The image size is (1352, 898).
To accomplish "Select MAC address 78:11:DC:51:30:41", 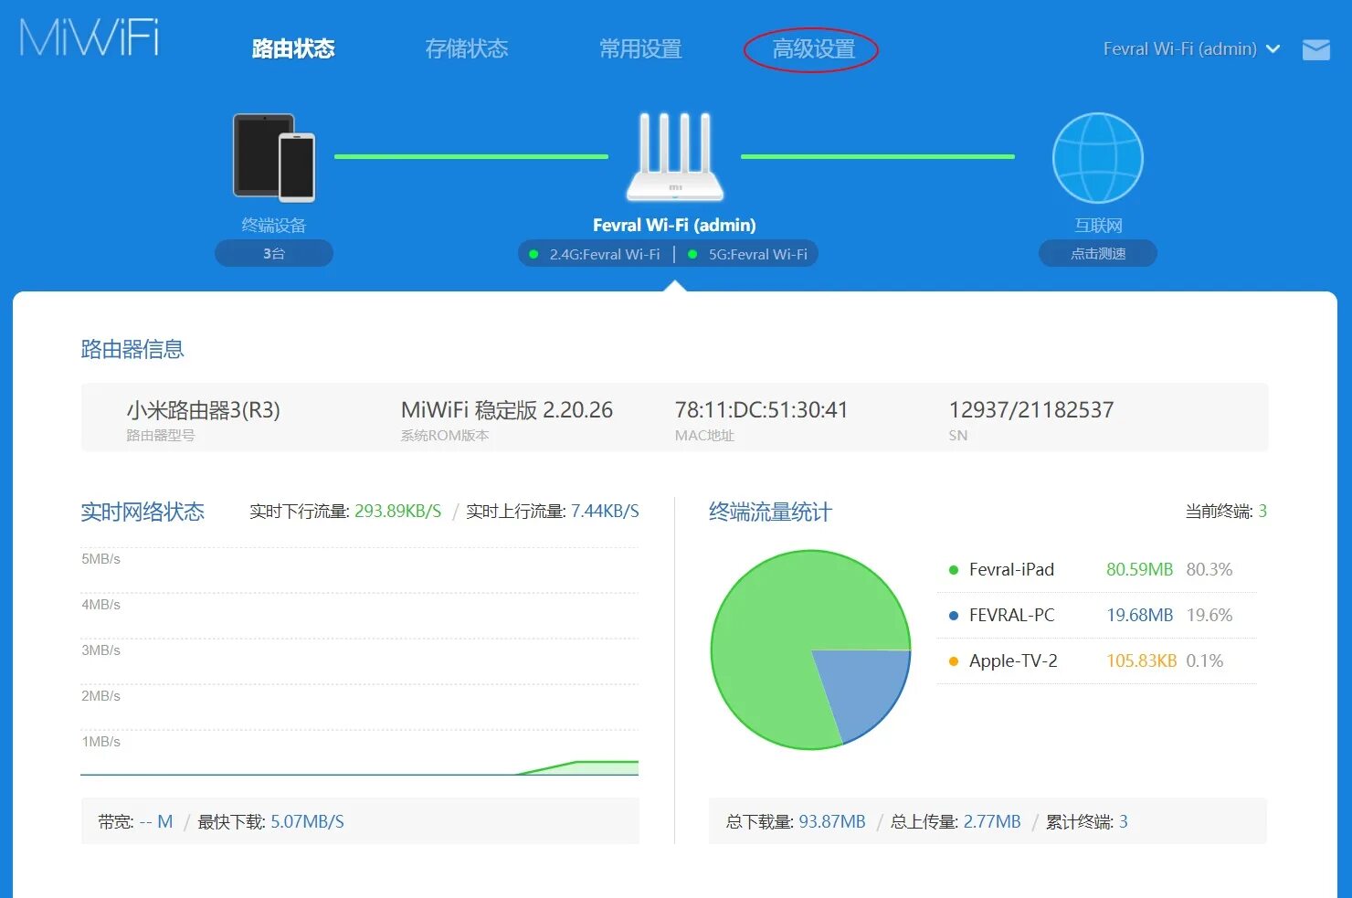I will point(761,410).
